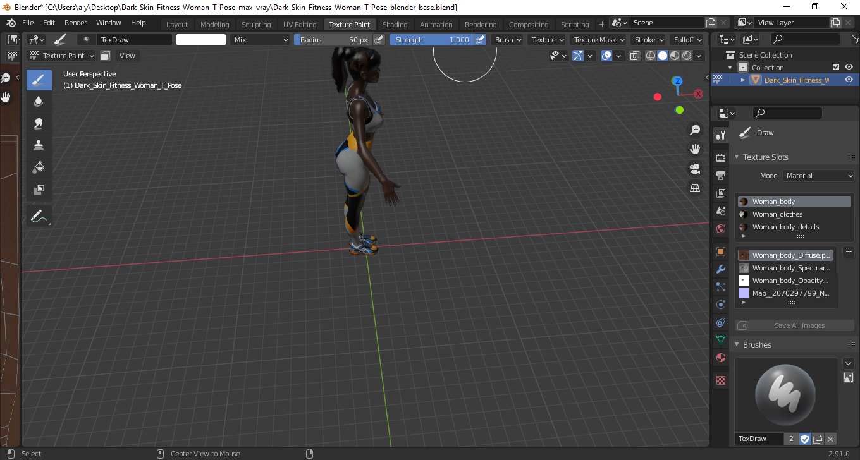Select the Annotate pencil tool
860x460 pixels.
[39, 216]
